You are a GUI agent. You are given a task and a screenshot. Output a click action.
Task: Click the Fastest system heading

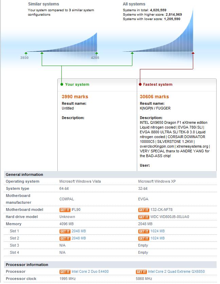[x=158, y=84]
